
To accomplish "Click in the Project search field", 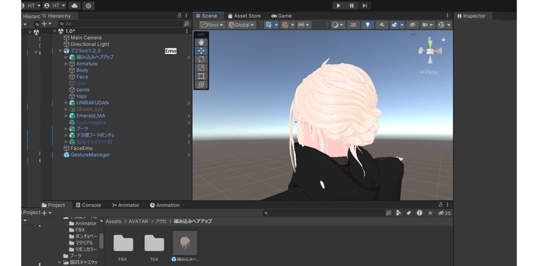I will click(x=324, y=213).
